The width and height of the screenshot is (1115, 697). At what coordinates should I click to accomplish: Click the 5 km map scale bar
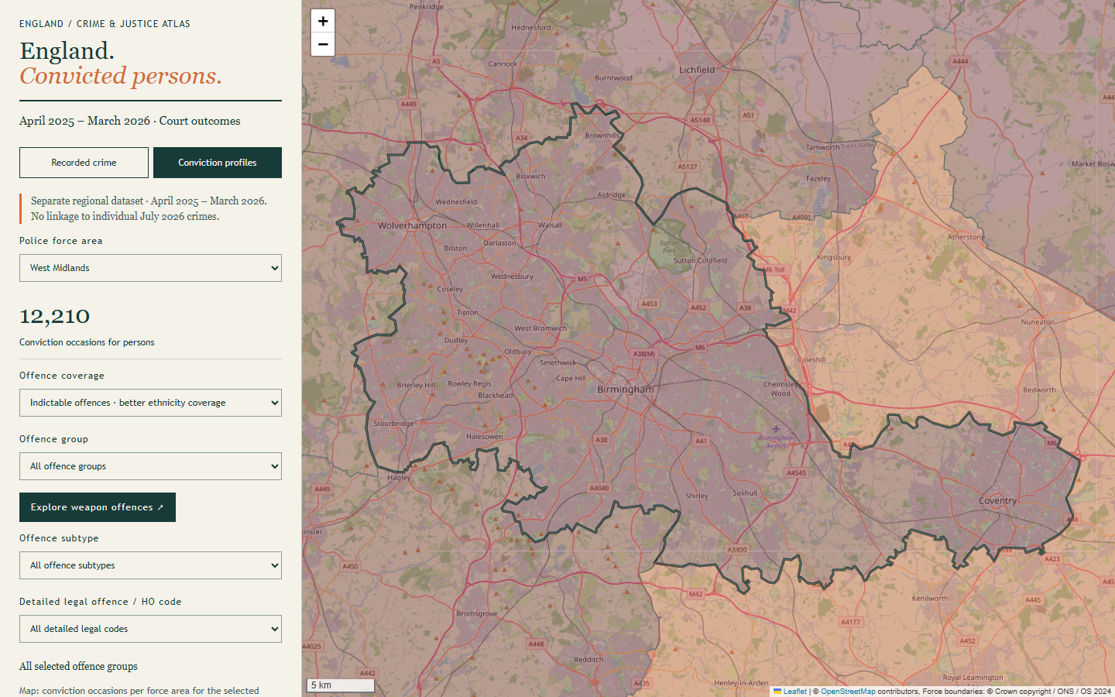pyautogui.click(x=341, y=685)
